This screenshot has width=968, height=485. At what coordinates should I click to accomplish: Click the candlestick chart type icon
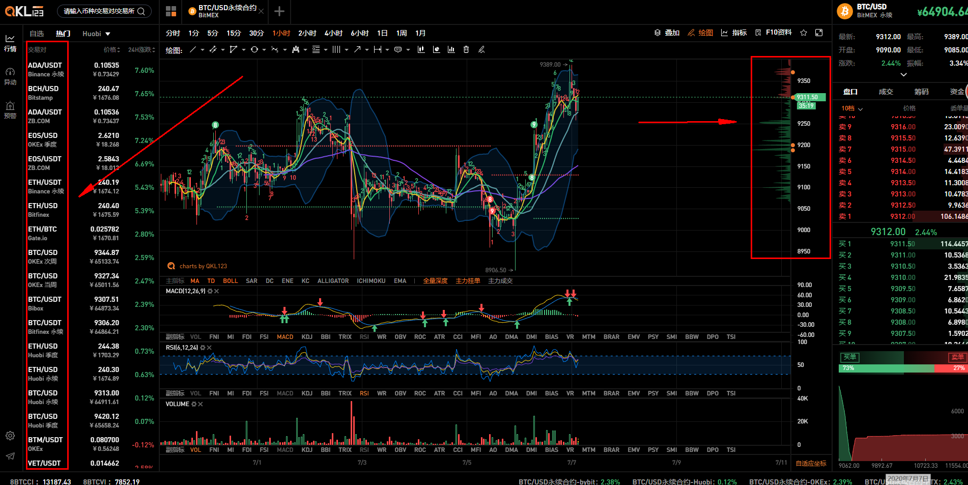point(421,49)
